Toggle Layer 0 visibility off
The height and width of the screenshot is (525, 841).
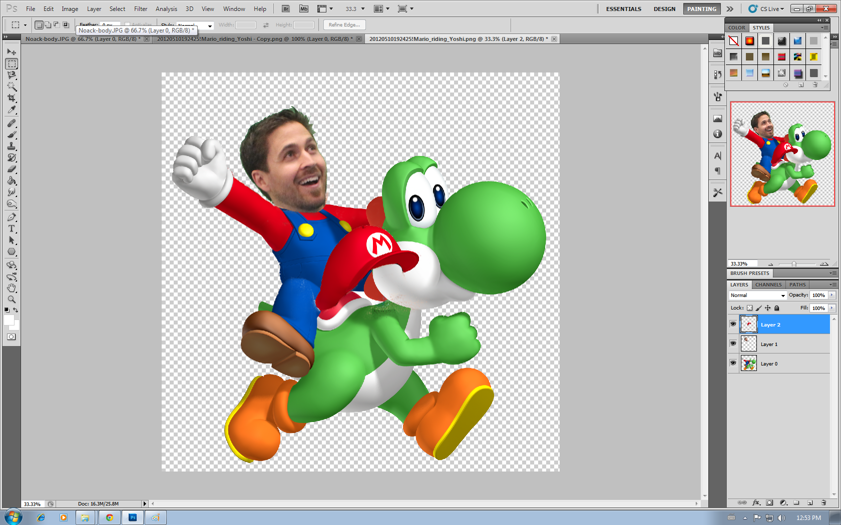[733, 363]
